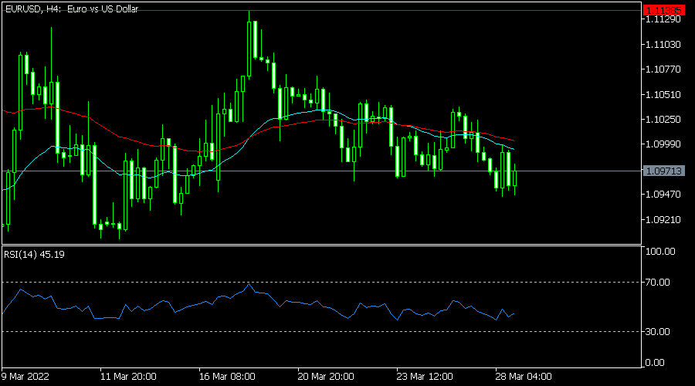Select the red 1.11385 price label

(663, 10)
